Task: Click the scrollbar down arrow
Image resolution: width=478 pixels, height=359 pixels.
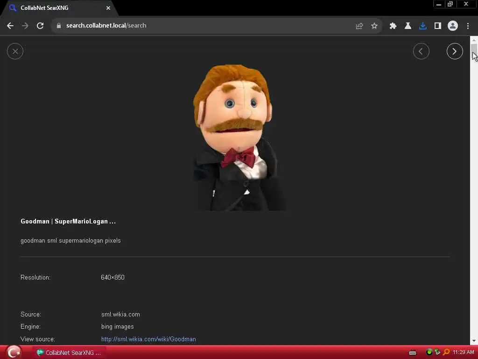Action: click(474, 341)
